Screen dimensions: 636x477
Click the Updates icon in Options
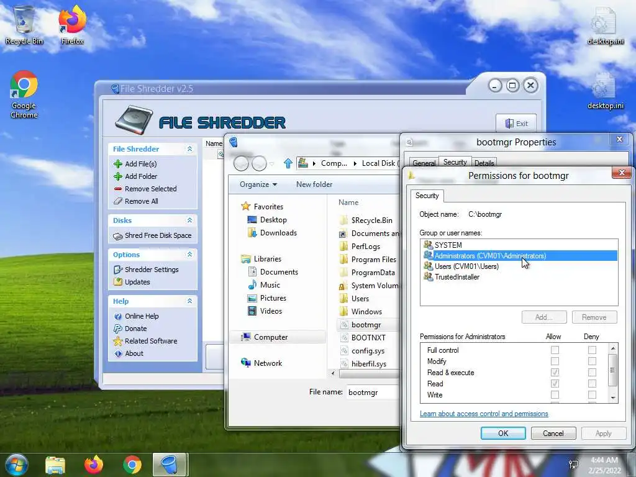coord(118,282)
